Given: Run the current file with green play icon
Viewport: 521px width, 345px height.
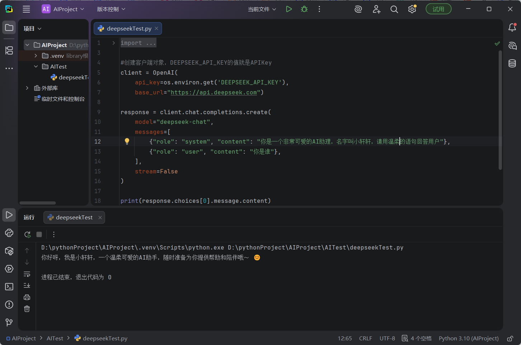Looking at the screenshot, I should coord(289,9).
